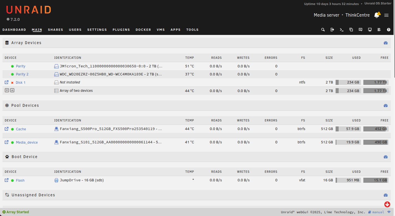Click the dashboard gauge icon for Boot Device
The width and height of the screenshot is (395, 216).
[386, 157]
